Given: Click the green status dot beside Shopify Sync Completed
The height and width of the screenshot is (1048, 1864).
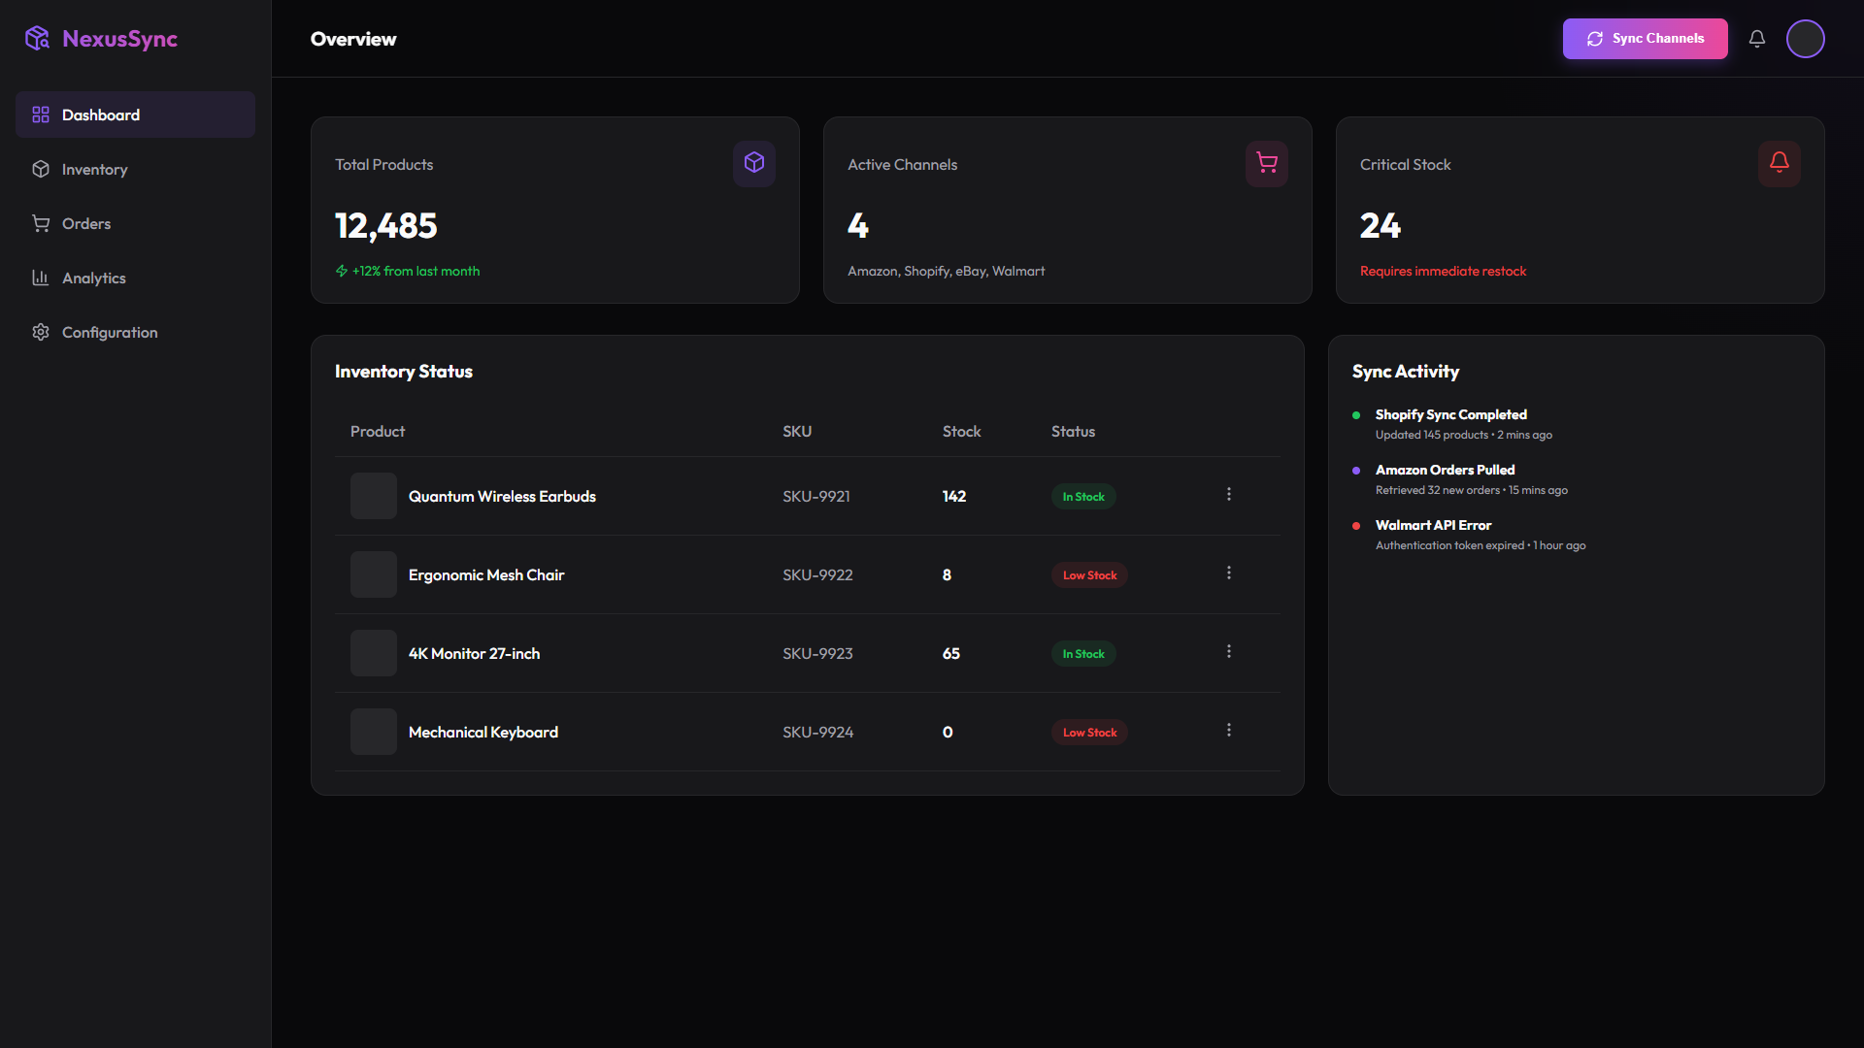Looking at the screenshot, I should click(x=1357, y=414).
